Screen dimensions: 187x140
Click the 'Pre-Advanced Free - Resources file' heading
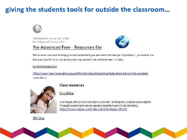coord(67,47)
